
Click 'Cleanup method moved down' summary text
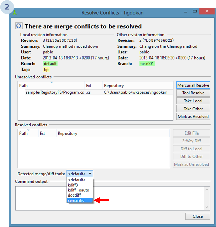tap(70, 46)
